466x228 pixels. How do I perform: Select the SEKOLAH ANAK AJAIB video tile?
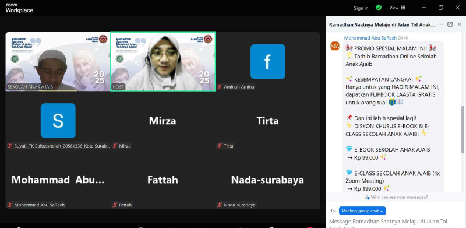click(x=58, y=62)
